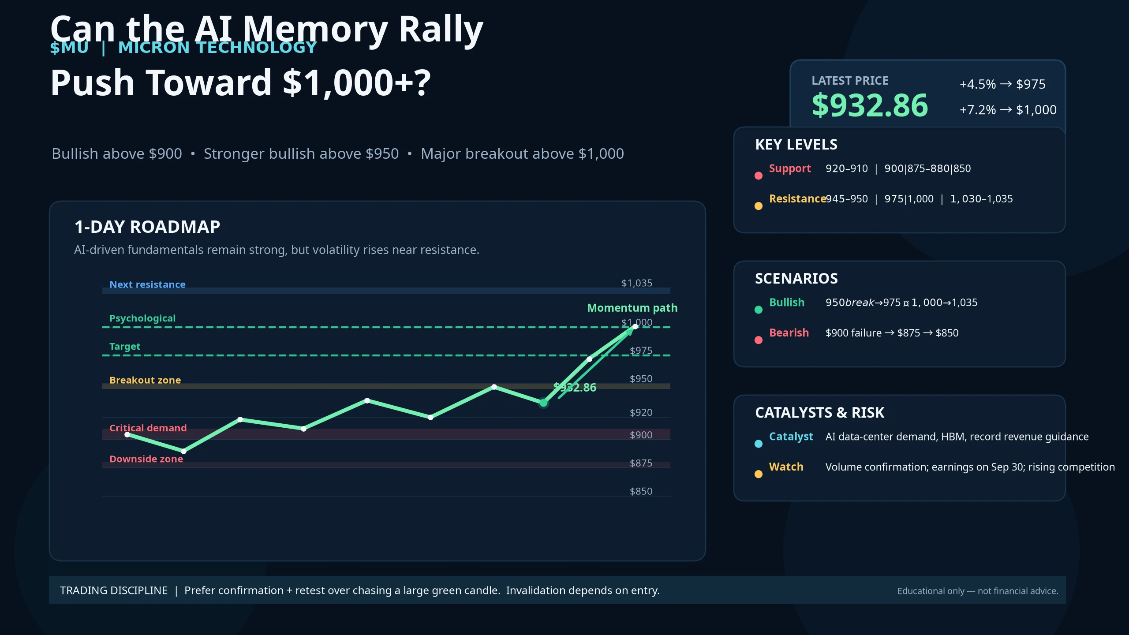Click the "+7.2% → $1,000" upside target
The width and height of the screenshot is (1129, 635).
coord(1008,110)
